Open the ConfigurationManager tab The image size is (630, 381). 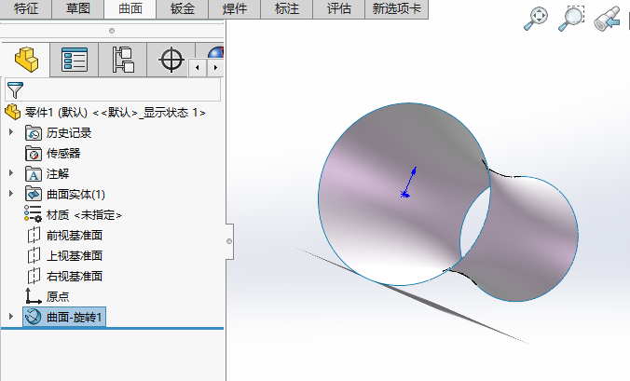point(123,60)
